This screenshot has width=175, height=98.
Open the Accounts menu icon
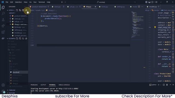(3, 85)
